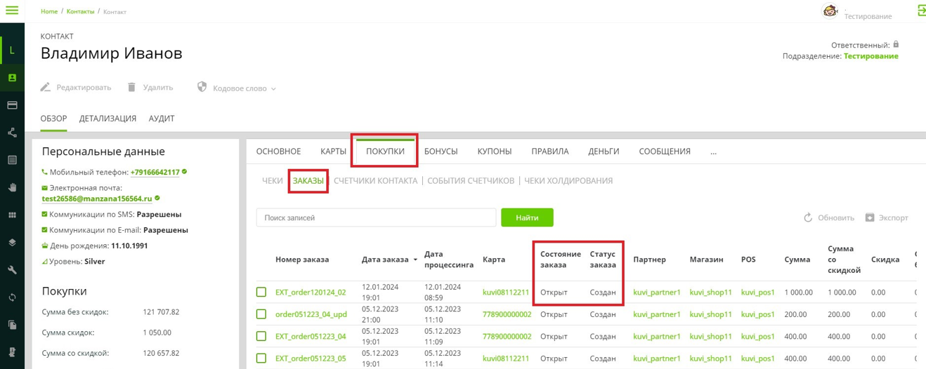Expand more tabs via ellipsis
Image resolution: width=926 pixels, height=369 pixels.
pos(713,152)
